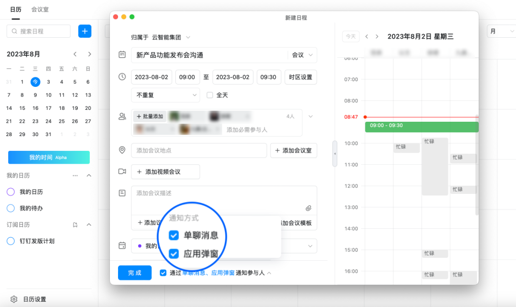Viewport: 516px width, 307px height.
Task: Click the subscribe calendar icon
Action: point(75,225)
